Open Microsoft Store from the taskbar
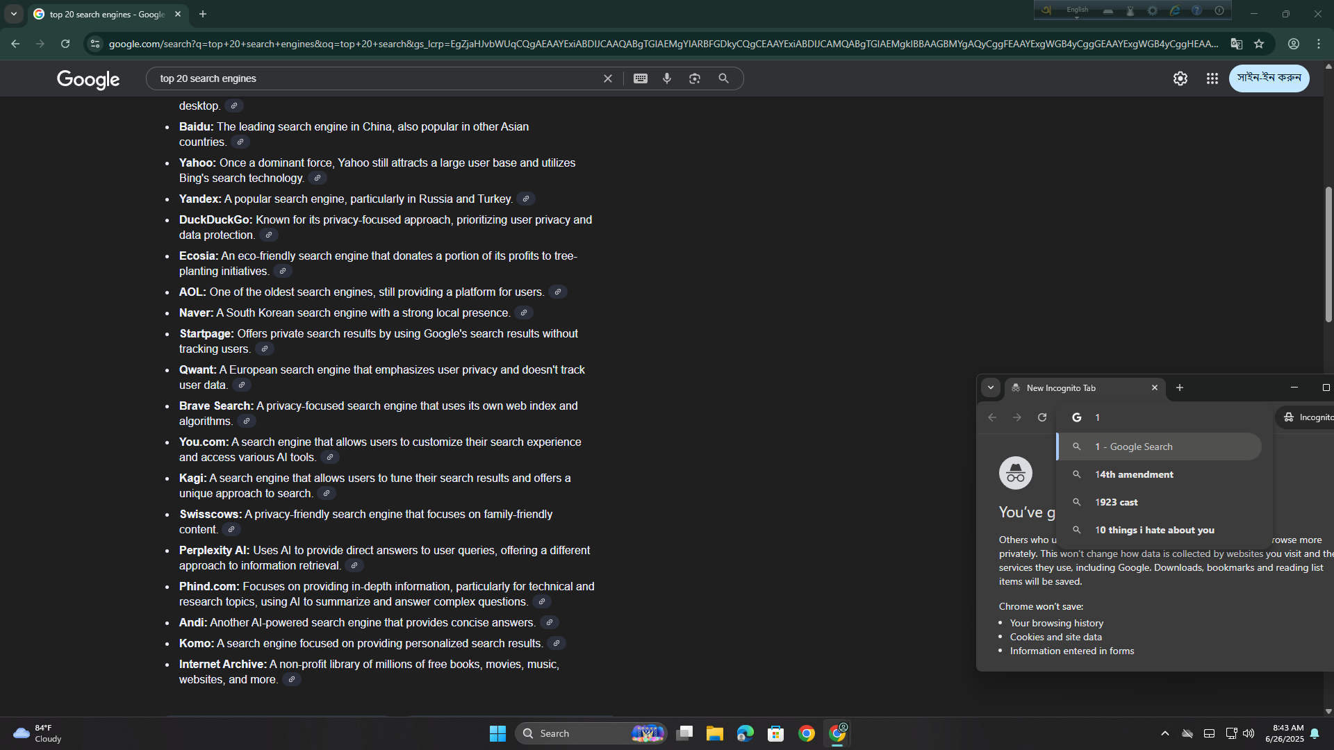Image resolution: width=1334 pixels, height=750 pixels. 776,733
